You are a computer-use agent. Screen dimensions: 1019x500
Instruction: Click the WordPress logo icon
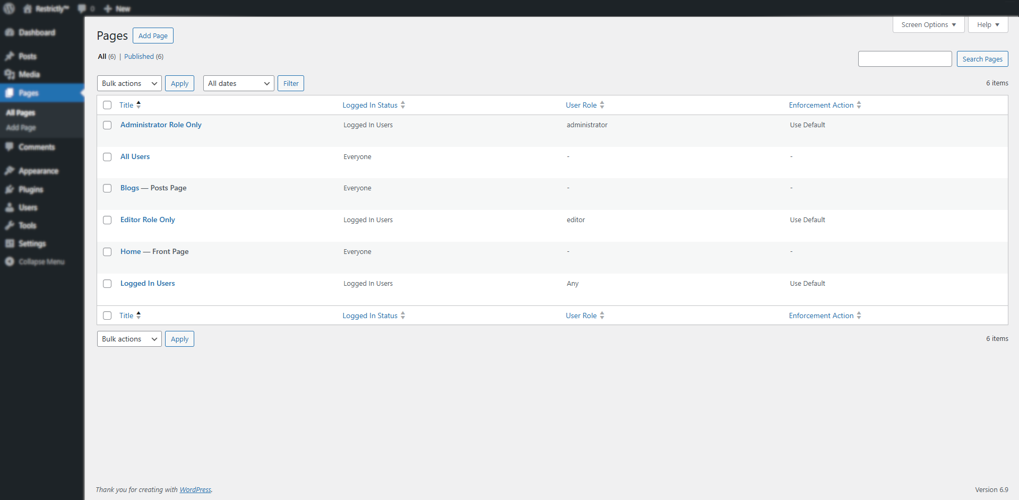click(9, 8)
